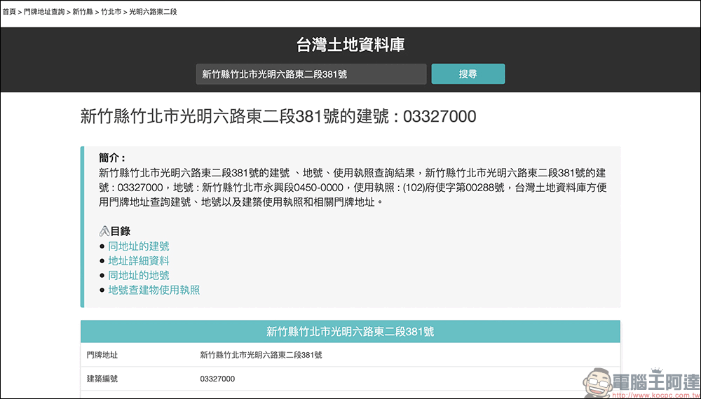Go to 新竹縣 in the breadcrumb
This screenshot has height=399, width=701.
(x=83, y=12)
